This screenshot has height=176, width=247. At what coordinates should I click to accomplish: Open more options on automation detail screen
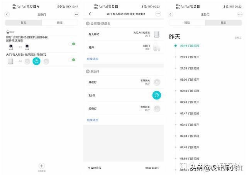coord(158,14)
